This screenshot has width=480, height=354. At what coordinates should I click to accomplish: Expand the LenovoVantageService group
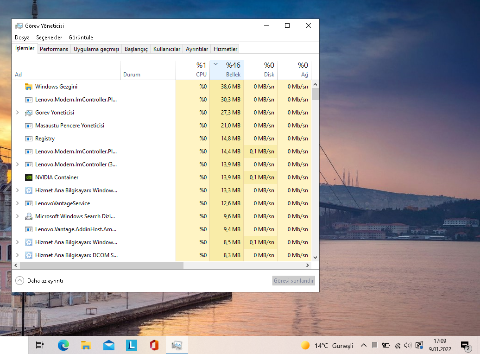click(18, 203)
